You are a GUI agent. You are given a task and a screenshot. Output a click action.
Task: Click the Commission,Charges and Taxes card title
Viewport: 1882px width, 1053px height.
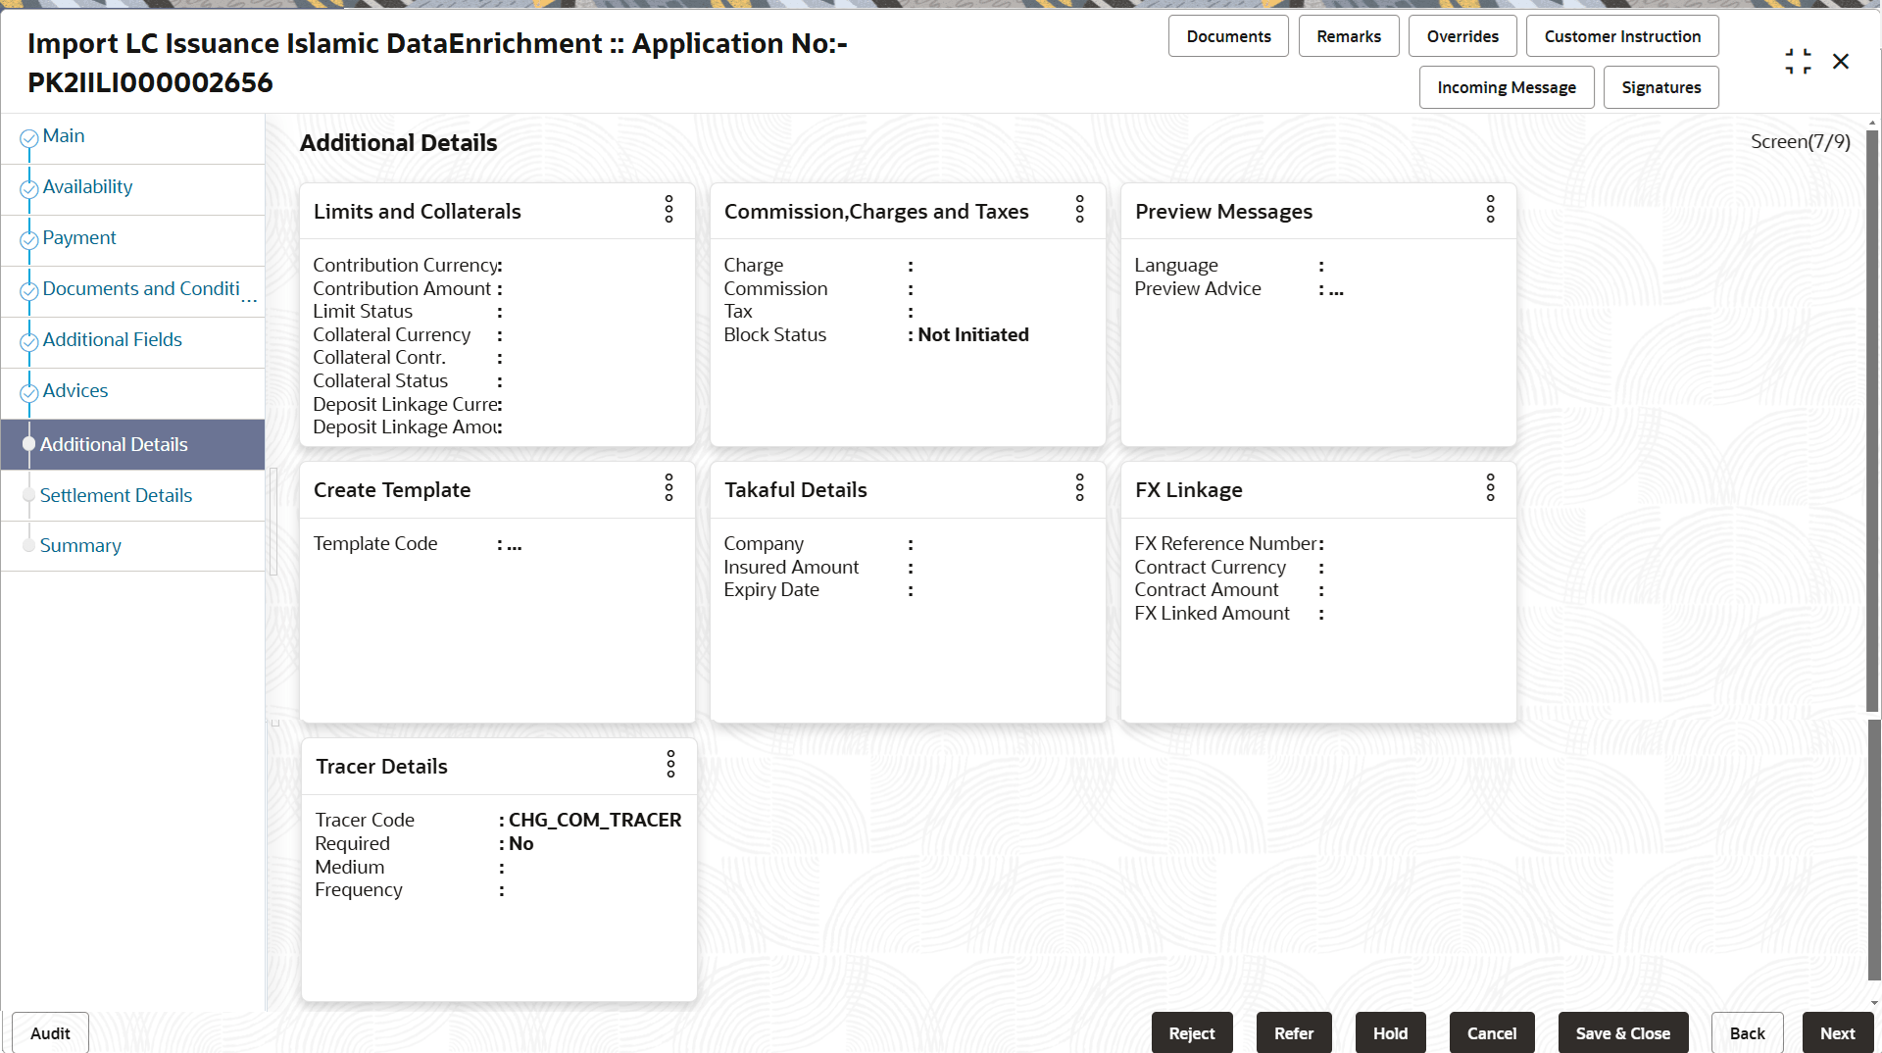(876, 212)
